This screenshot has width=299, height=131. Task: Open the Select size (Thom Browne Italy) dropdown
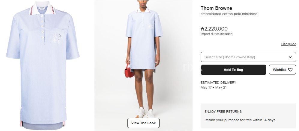(248, 57)
